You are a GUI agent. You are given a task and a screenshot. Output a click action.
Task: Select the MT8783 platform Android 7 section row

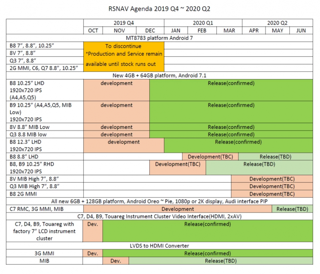point(159,38)
